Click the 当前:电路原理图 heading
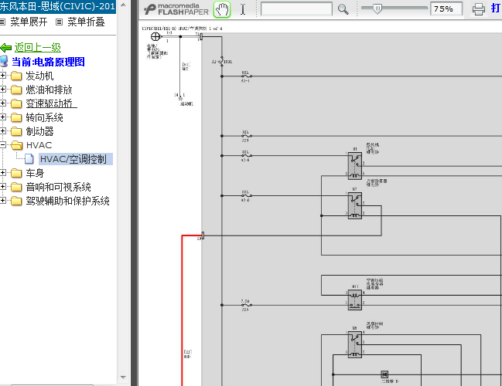The height and width of the screenshot is (386, 502). pyautogui.click(x=48, y=62)
